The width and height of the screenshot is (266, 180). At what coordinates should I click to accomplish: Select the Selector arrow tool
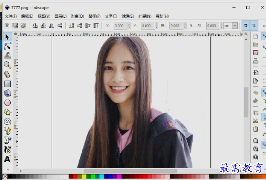click(7, 37)
